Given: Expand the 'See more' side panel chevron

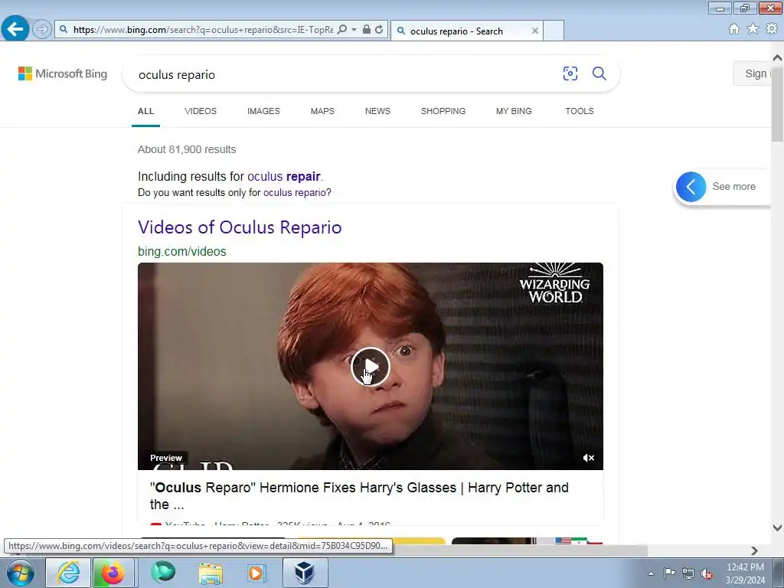Looking at the screenshot, I should pos(691,187).
